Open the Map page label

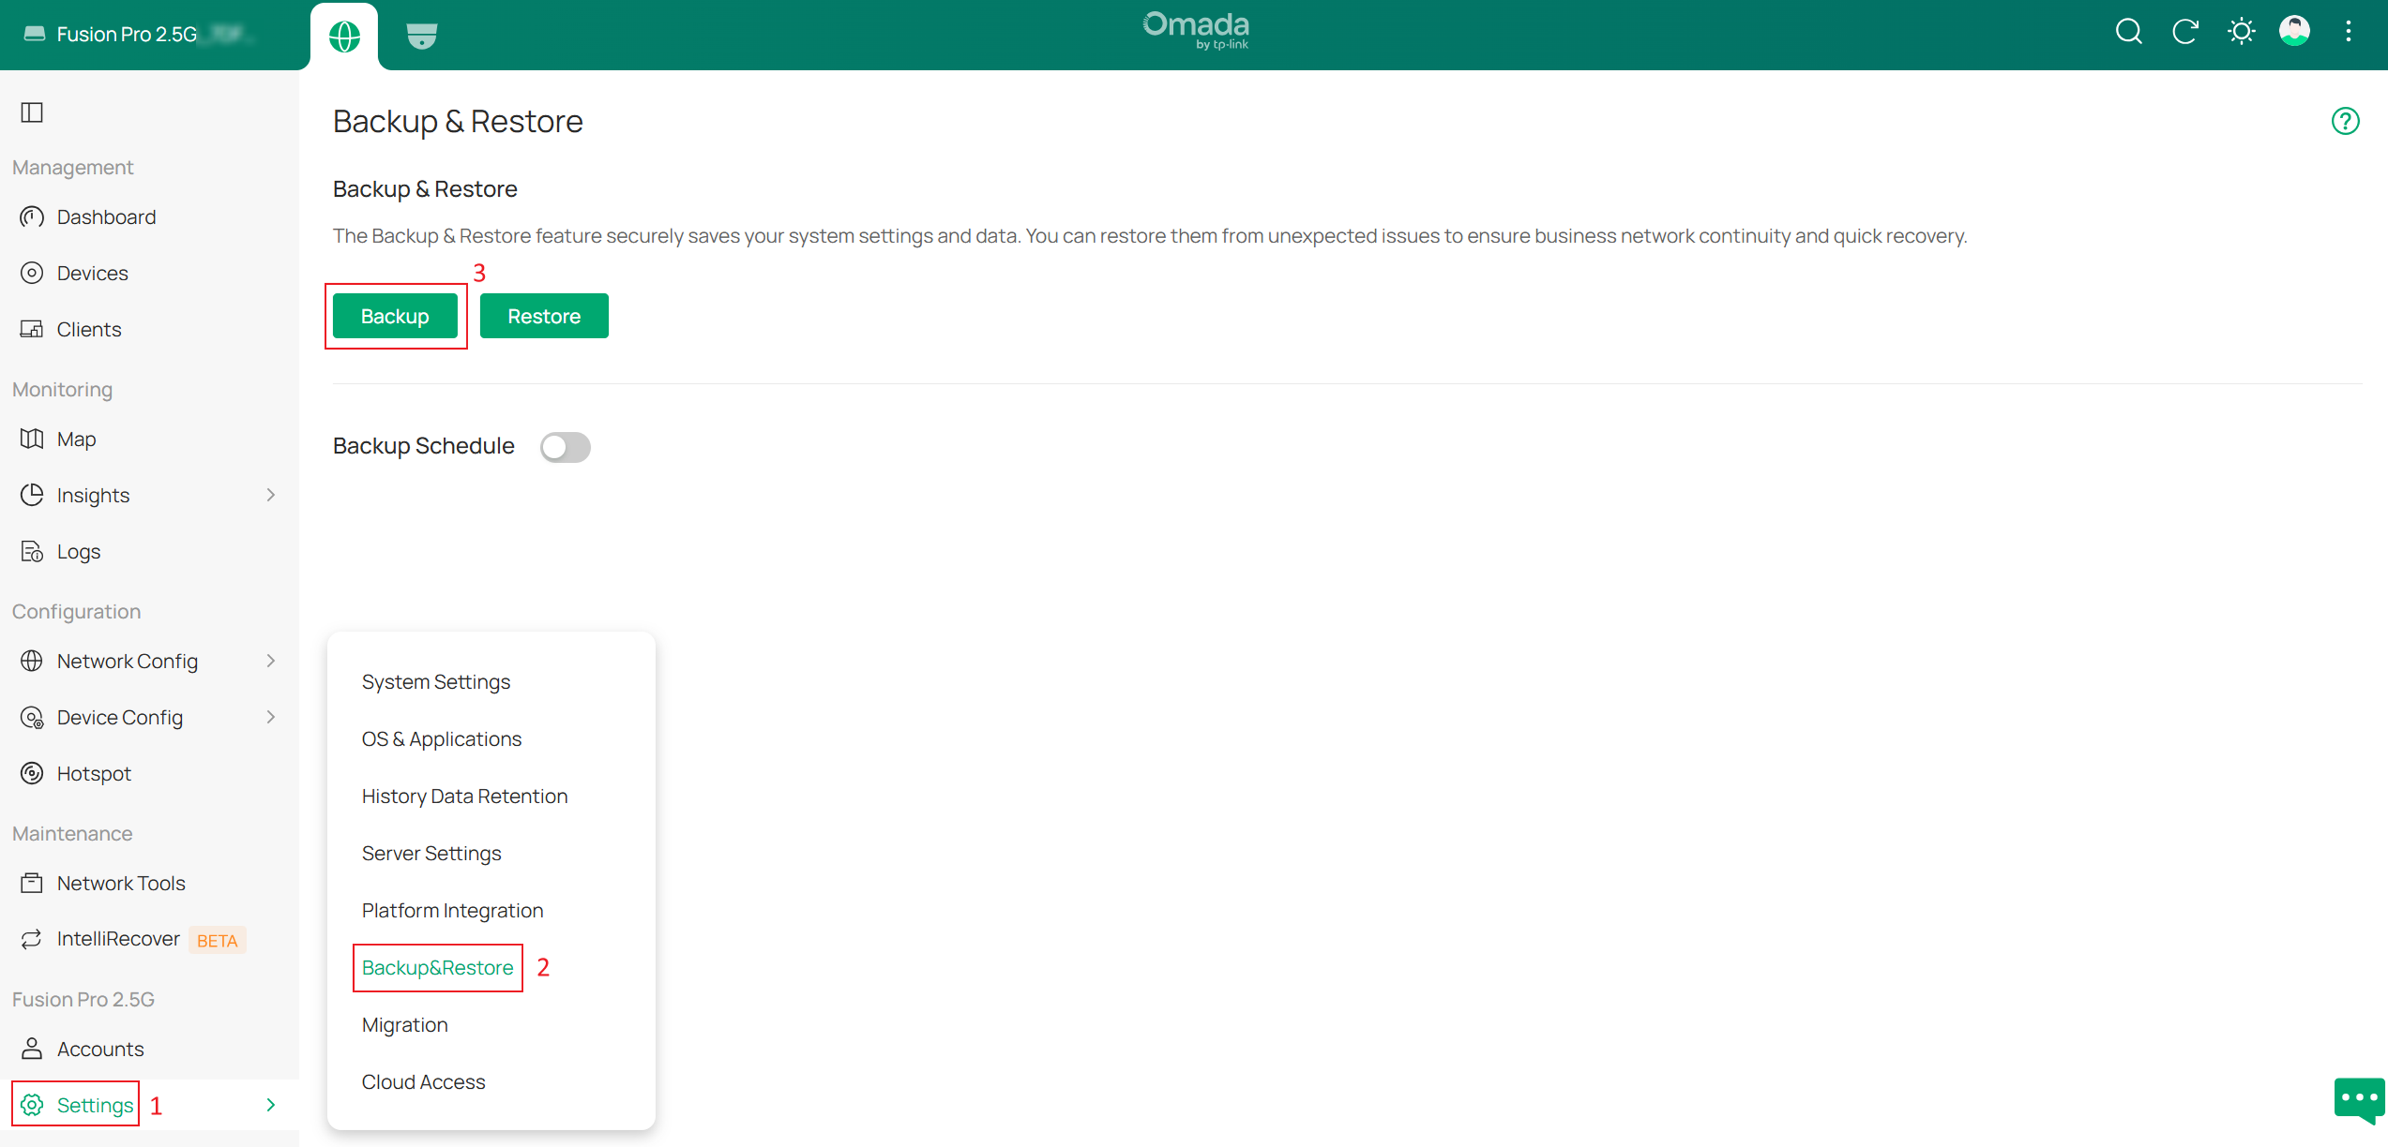(76, 439)
